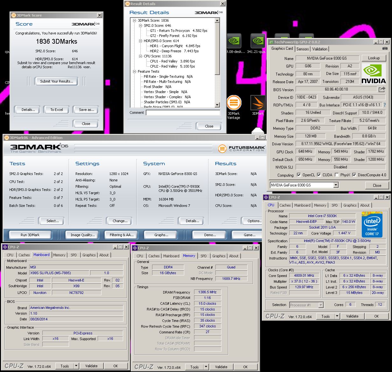This screenshot has height=372, width=392.
Task: Open the NVIDIA GeForce 8300 GS card dropdown
Action: pos(336,185)
